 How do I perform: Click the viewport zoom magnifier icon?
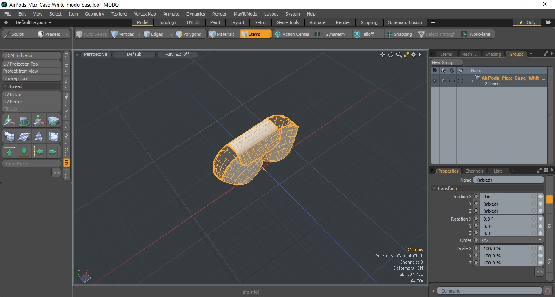(x=399, y=55)
